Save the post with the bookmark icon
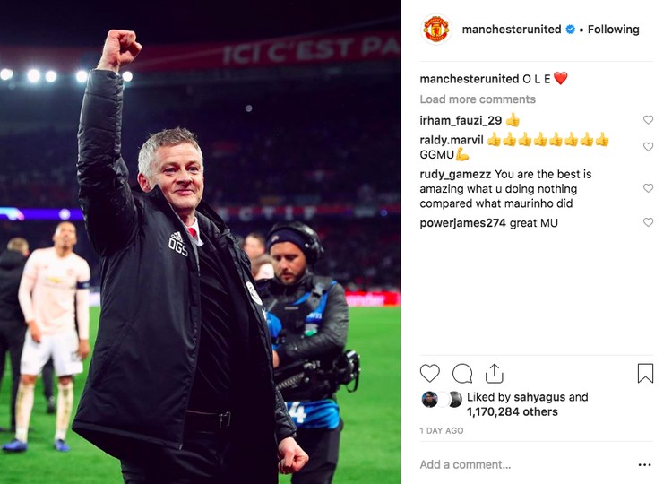The image size is (672, 484). click(x=645, y=373)
